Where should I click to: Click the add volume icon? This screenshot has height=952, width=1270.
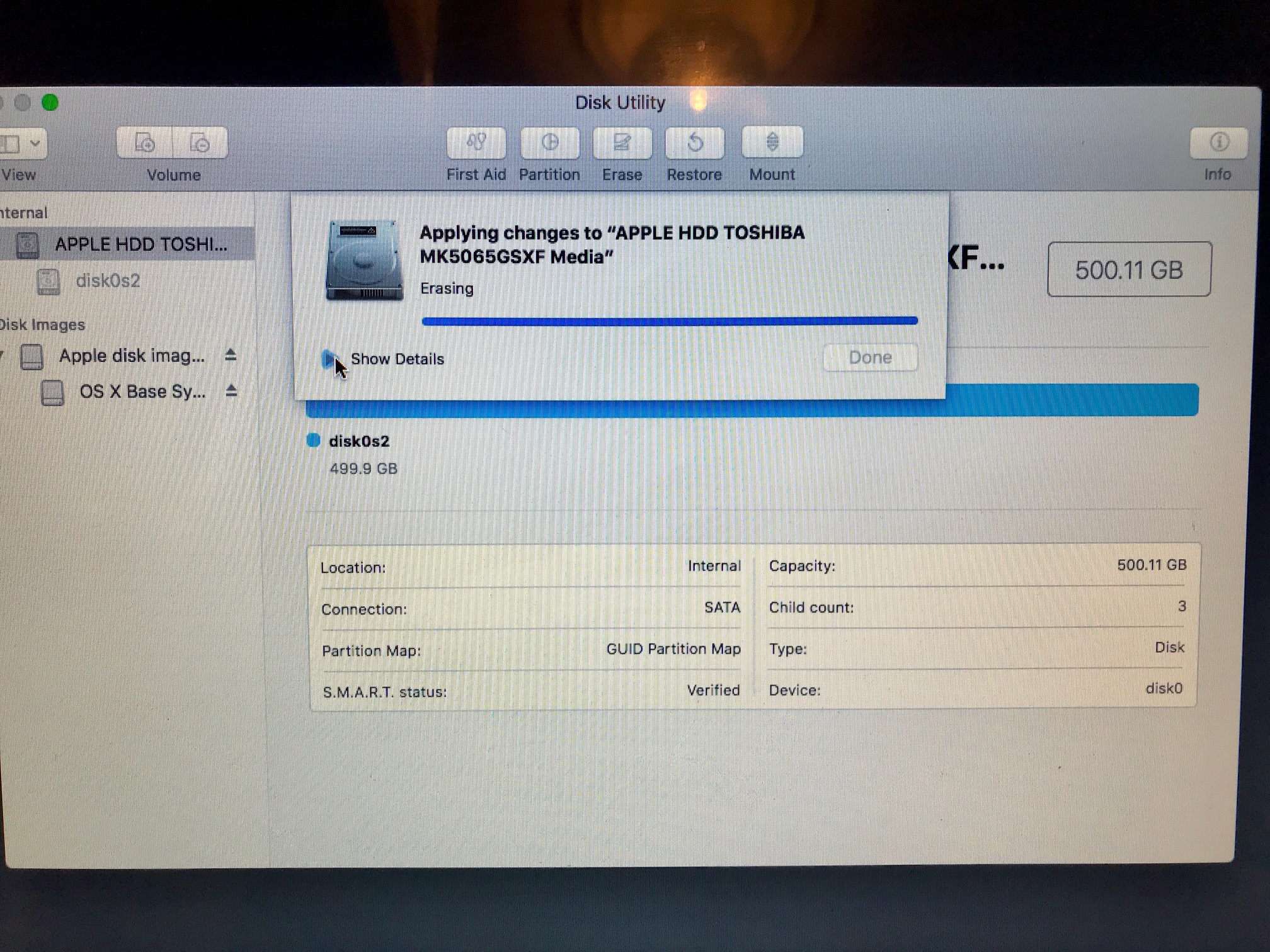tap(145, 144)
